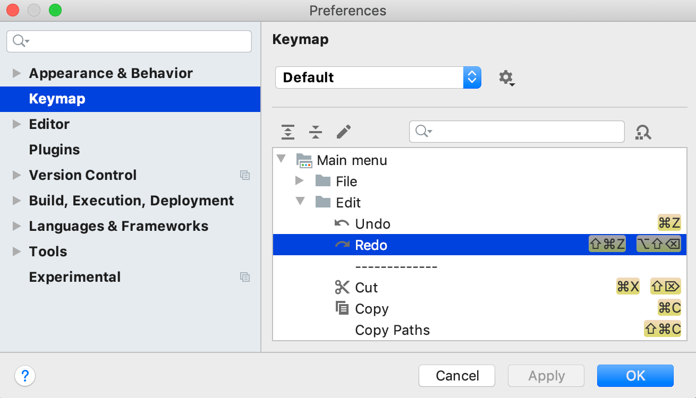Click the Collapse All icon in the keymap toolbar
The width and height of the screenshot is (696, 398).
[x=315, y=132]
